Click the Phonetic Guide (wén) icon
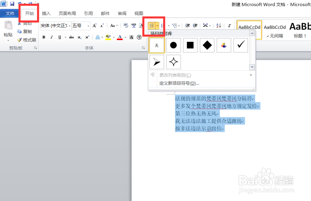This screenshot has height=201, width=311. point(133,25)
